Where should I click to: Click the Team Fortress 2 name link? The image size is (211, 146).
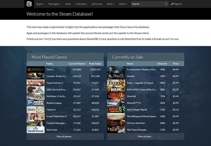tap(55, 83)
